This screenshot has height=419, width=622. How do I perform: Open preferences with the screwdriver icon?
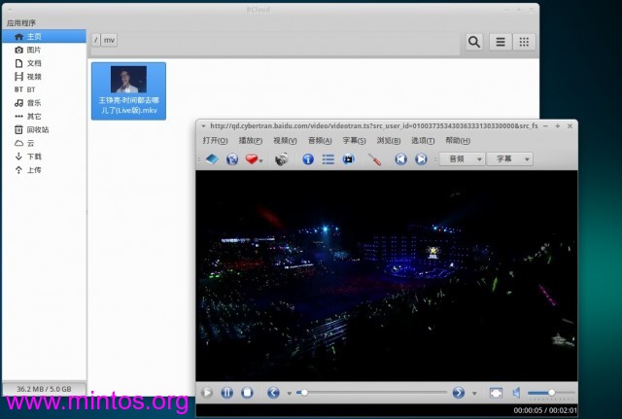(x=374, y=158)
